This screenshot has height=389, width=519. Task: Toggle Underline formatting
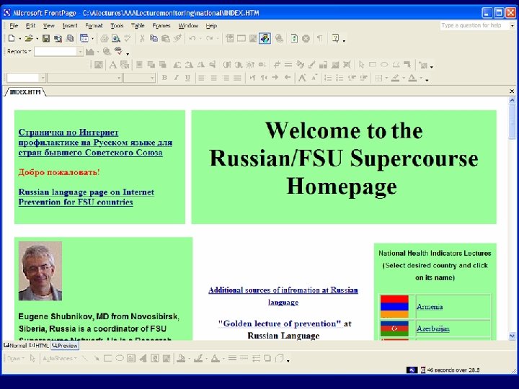(x=187, y=78)
